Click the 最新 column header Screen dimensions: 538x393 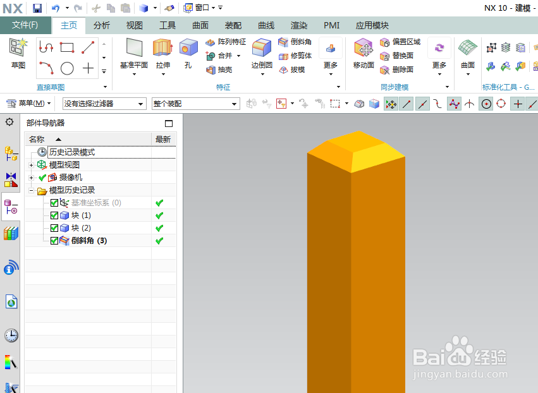(x=163, y=139)
